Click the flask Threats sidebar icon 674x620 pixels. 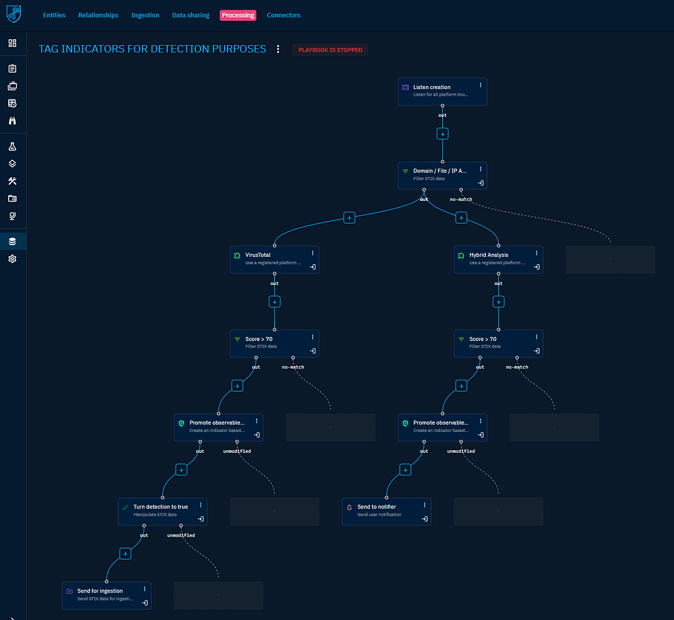pyautogui.click(x=12, y=146)
